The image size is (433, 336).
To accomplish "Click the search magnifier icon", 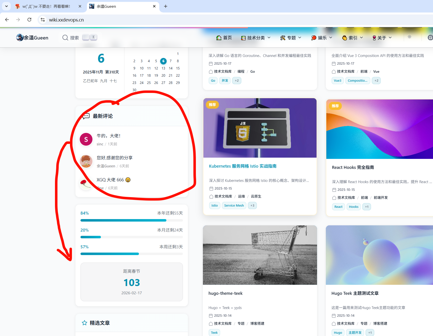I will coord(65,38).
